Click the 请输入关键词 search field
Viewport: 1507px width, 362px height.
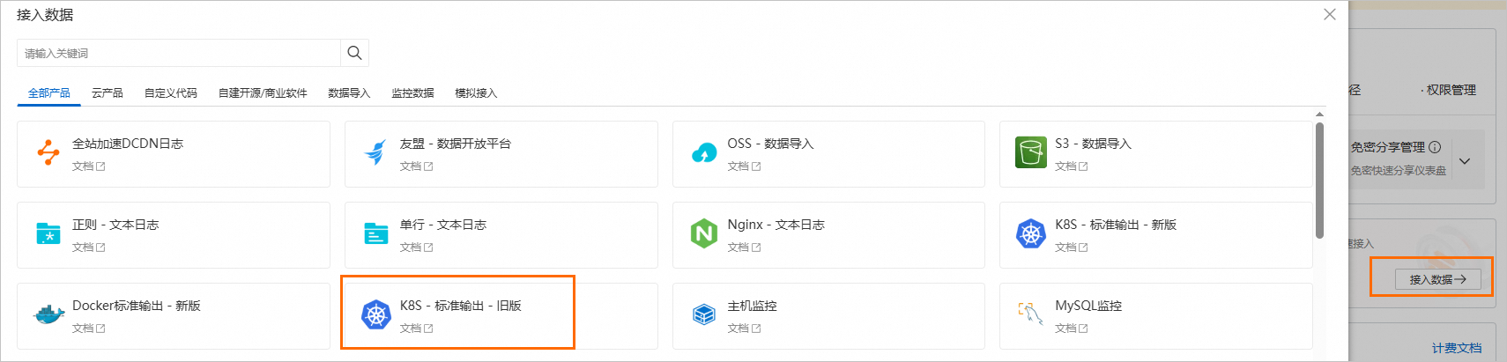pos(176,53)
